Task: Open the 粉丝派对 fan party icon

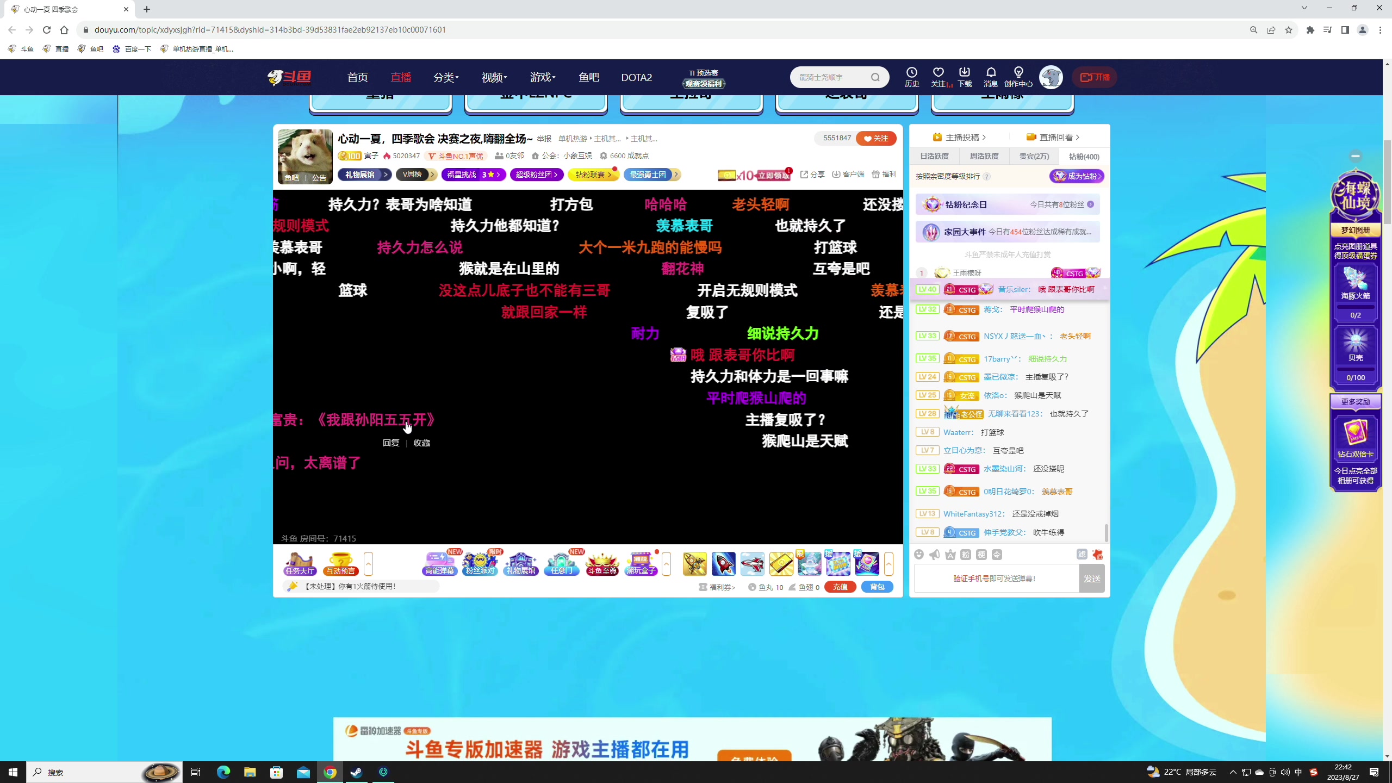Action: [x=480, y=564]
